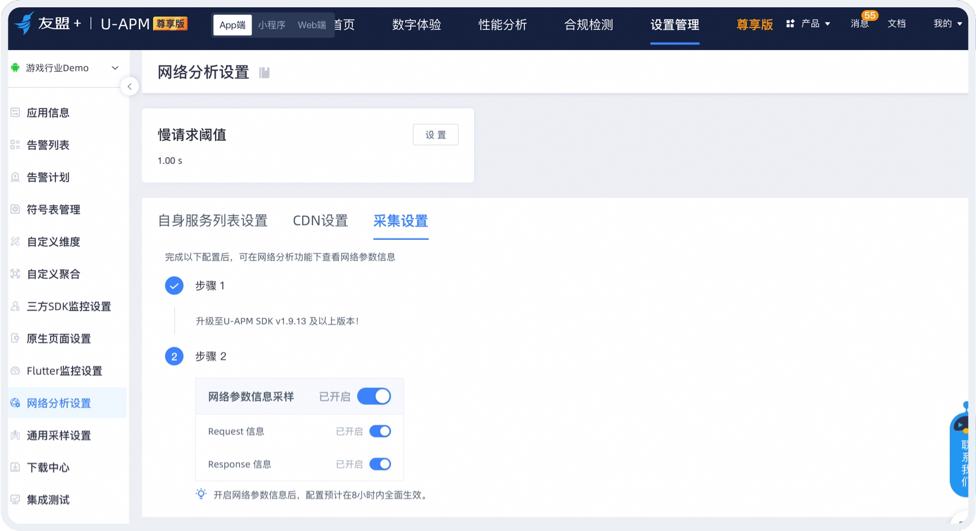Viewport: 976px width, 531px height.
Task: Go to the 数字体验 menu
Action: [x=417, y=25]
